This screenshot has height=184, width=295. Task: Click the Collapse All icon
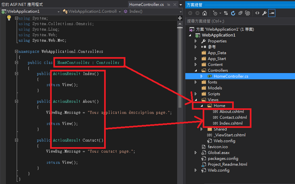(x=240, y=13)
